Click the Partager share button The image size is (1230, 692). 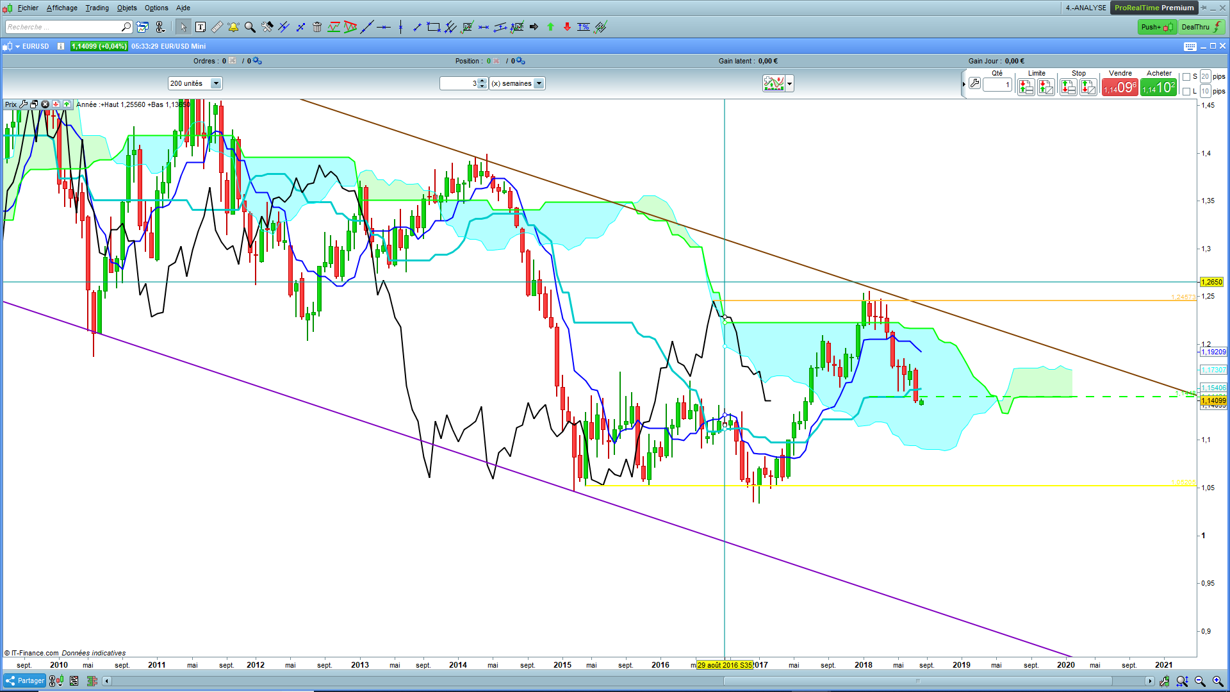click(x=25, y=680)
